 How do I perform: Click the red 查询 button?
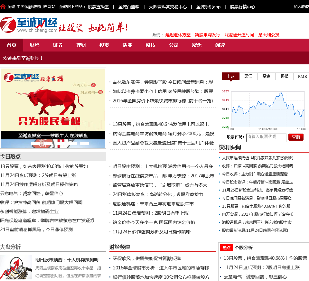click(296, 137)
